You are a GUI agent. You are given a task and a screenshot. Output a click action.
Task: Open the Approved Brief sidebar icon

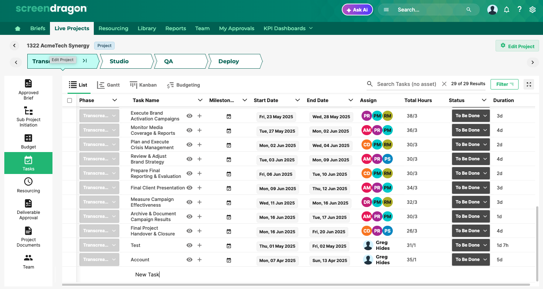(x=28, y=83)
